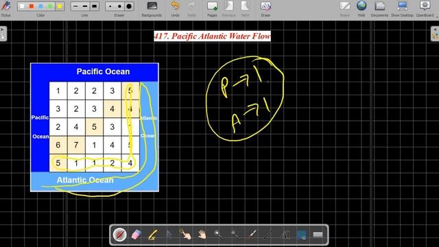This screenshot has height=247, width=439.
Task: Select the yellow pen color
Action: [x=60, y=6]
